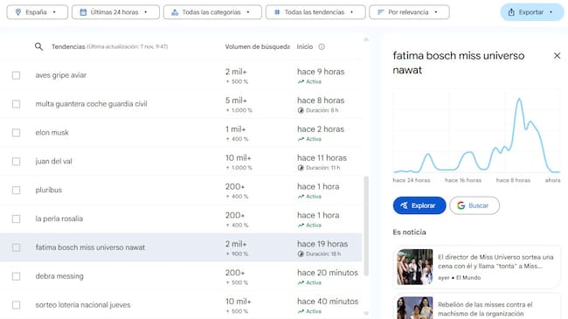The image size is (568, 319).
Task: Click the Activa trend icon for aves gripe aviar
Action: tap(301, 82)
